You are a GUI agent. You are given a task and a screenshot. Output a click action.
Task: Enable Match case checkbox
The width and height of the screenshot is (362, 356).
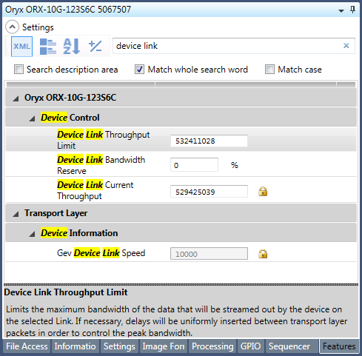point(269,70)
